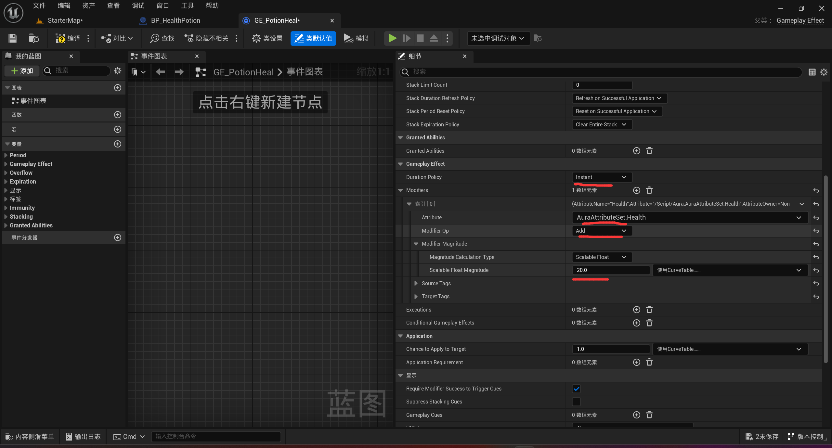Click the 模拟 simulate button

click(x=356, y=38)
